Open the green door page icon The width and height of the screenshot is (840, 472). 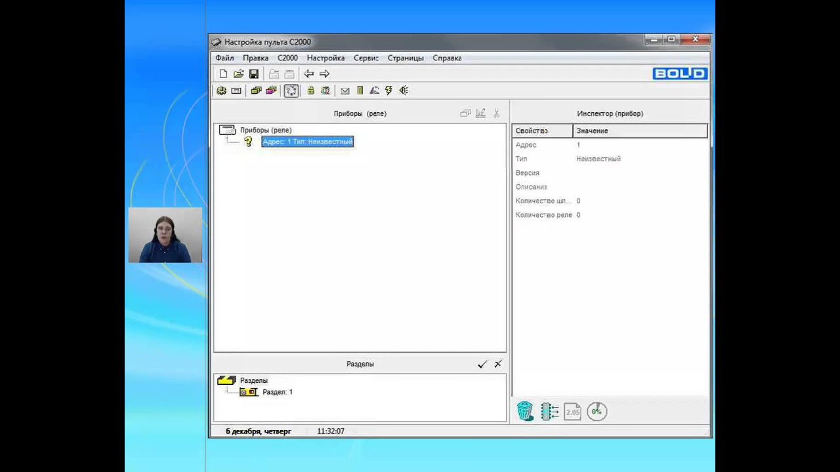360,90
